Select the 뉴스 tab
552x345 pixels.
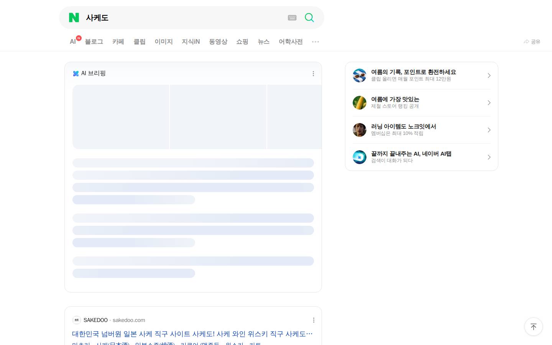(264, 41)
